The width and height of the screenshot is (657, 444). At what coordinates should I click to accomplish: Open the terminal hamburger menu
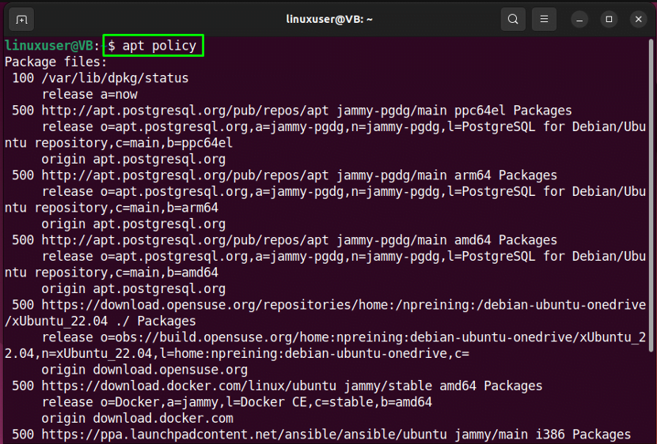544,19
